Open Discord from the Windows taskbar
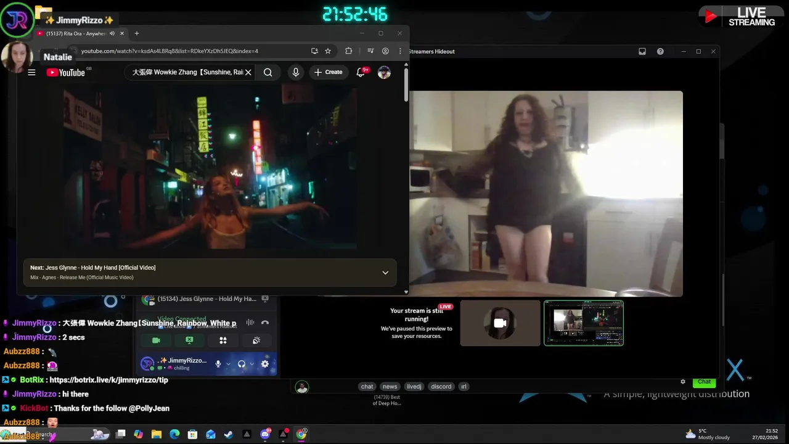The height and width of the screenshot is (444, 789). point(266,434)
